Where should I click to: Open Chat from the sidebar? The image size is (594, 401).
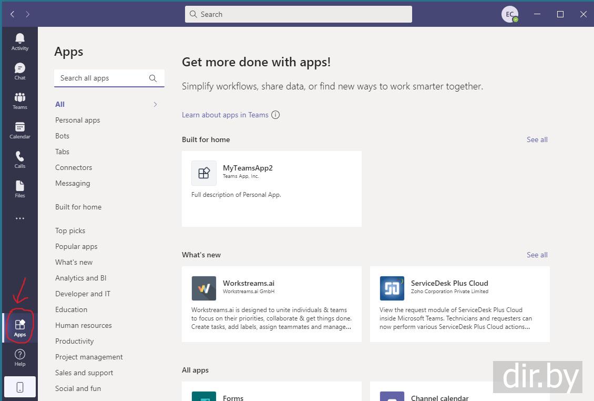[20, 71]
